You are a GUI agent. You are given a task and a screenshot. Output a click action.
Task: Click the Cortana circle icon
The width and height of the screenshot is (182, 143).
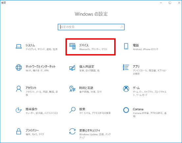tap(126, 110)
